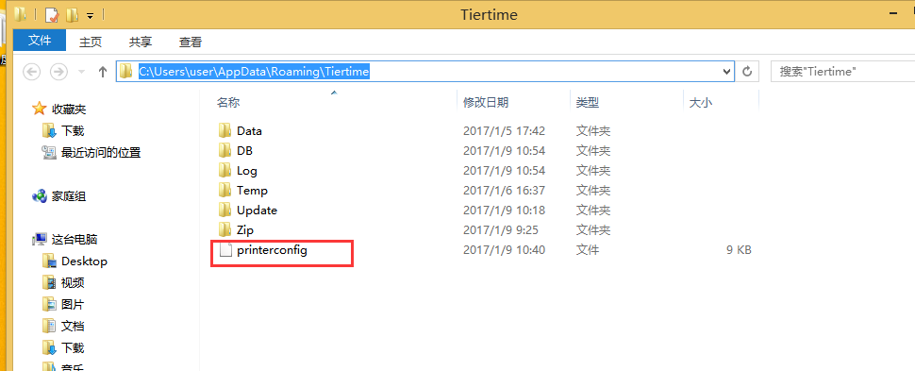Open 文档 folder in sidebar

pos(73,326)
